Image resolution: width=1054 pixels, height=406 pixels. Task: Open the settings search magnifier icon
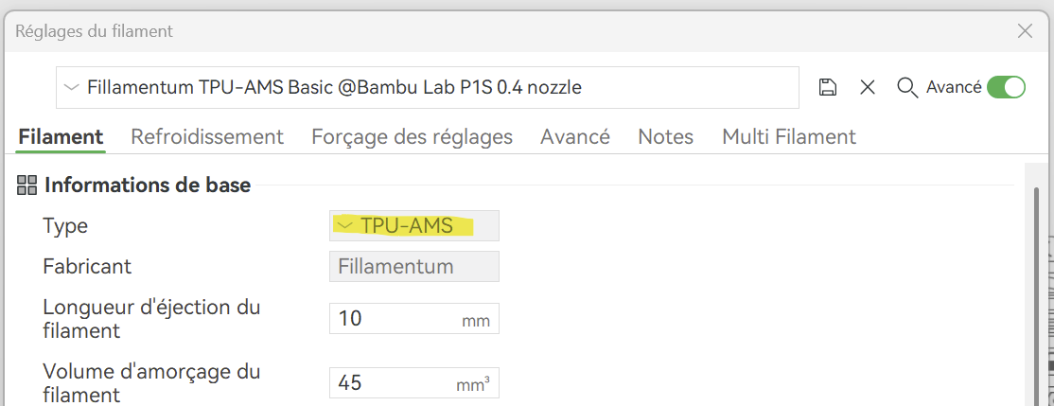click(907, 87)
